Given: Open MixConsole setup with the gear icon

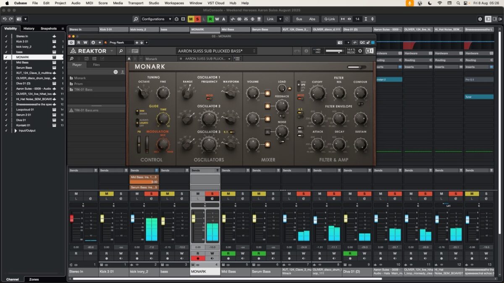Looking at the screenshot, I should [x=480, y=19].
